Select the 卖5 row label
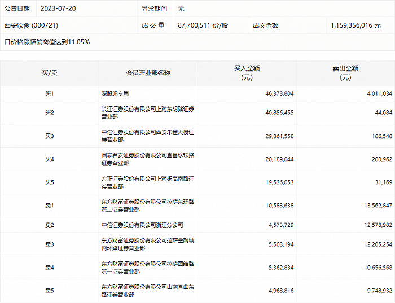 pyautogui.click(x=50, y=291)
